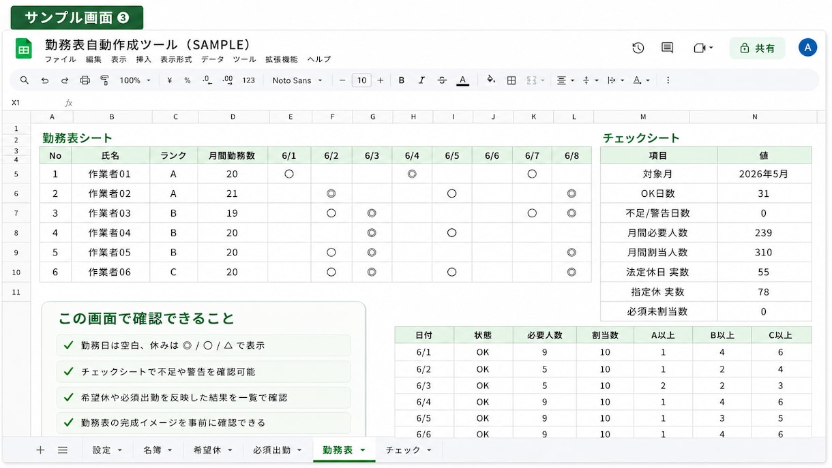This screenshot has width=832, height=468.
Task: Select column header D
Action: pyautogui.click(x=233, y=117)
